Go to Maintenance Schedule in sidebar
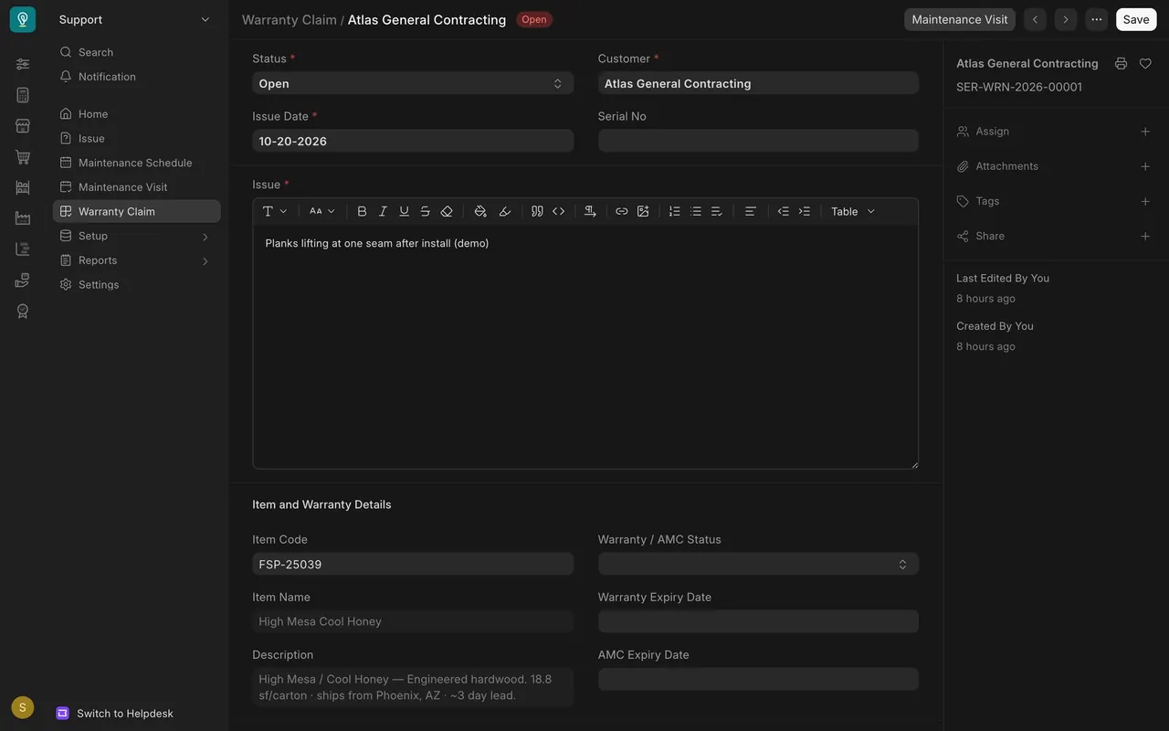This screenshot has height=731, width=1169. (x=137, y=163)
